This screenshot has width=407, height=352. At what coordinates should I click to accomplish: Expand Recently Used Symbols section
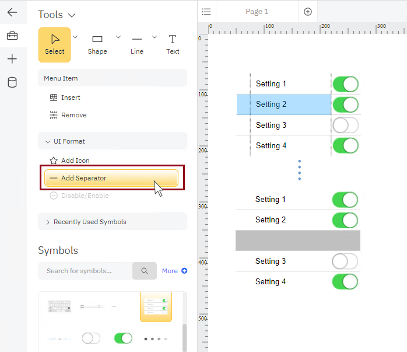click(113, 222)
